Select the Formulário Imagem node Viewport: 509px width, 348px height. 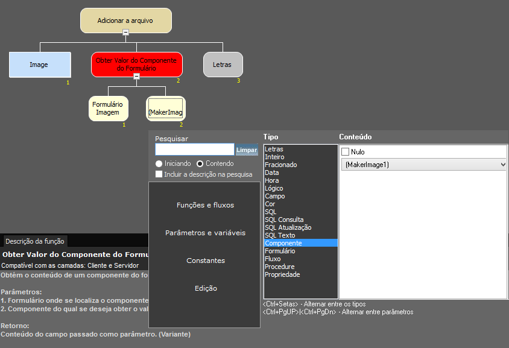108,109
